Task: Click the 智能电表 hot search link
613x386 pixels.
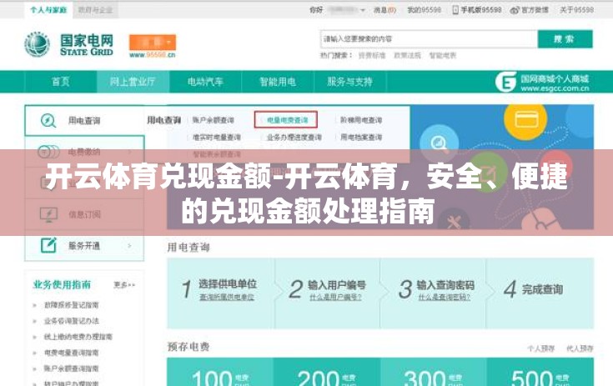Action: (443, 56)
